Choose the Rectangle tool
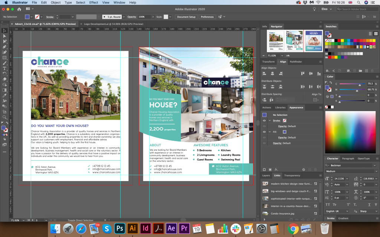The image size is (380, 237). (x=4, y=58)
